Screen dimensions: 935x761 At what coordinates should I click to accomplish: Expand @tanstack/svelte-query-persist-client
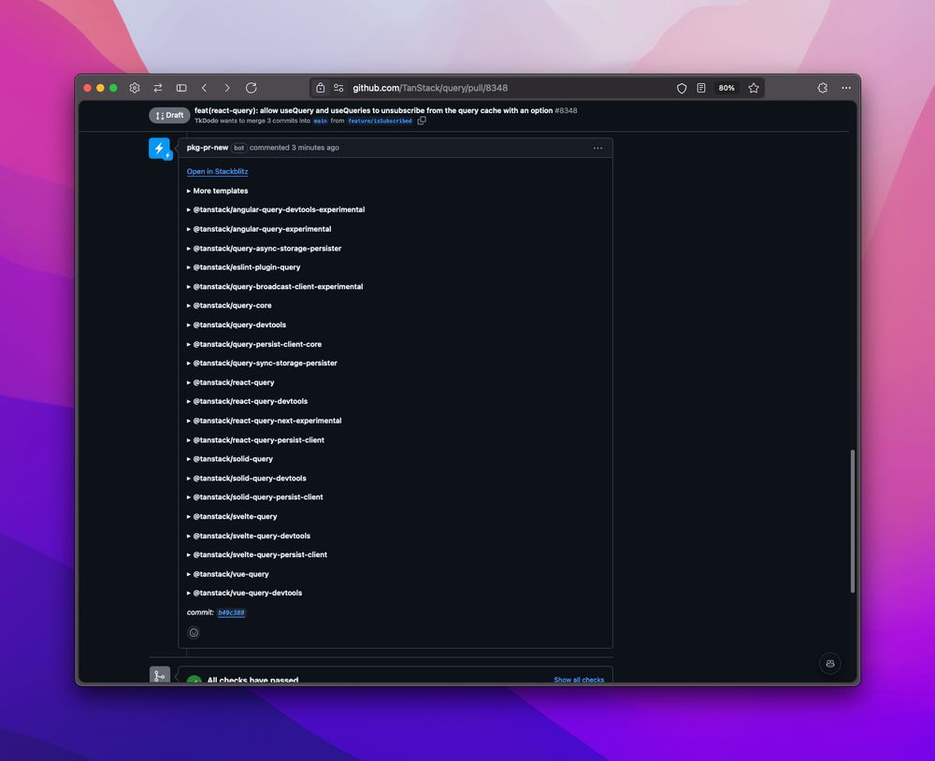(x=257, y=554)
